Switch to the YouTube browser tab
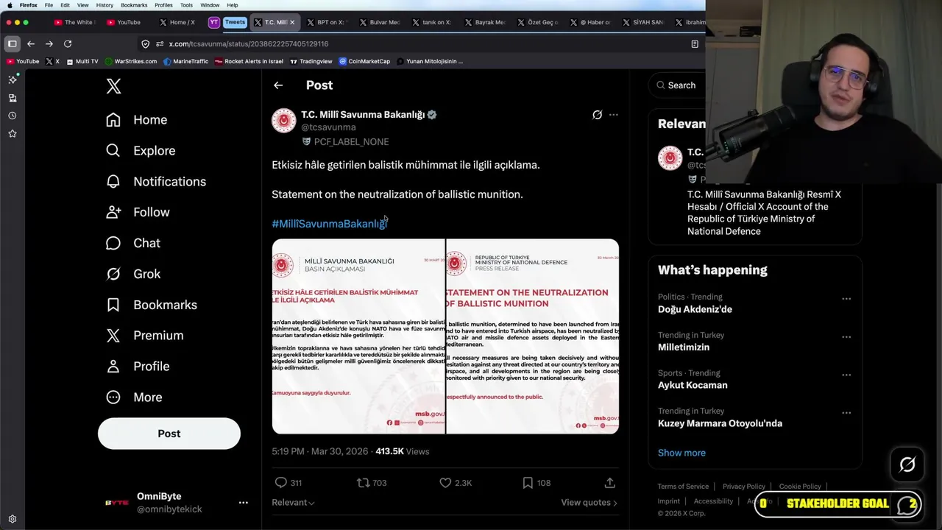Viewport: 942px width, 530px height. [123, 22]
